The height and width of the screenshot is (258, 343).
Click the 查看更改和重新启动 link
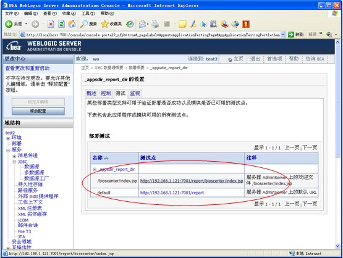click(x=27, y=68)
